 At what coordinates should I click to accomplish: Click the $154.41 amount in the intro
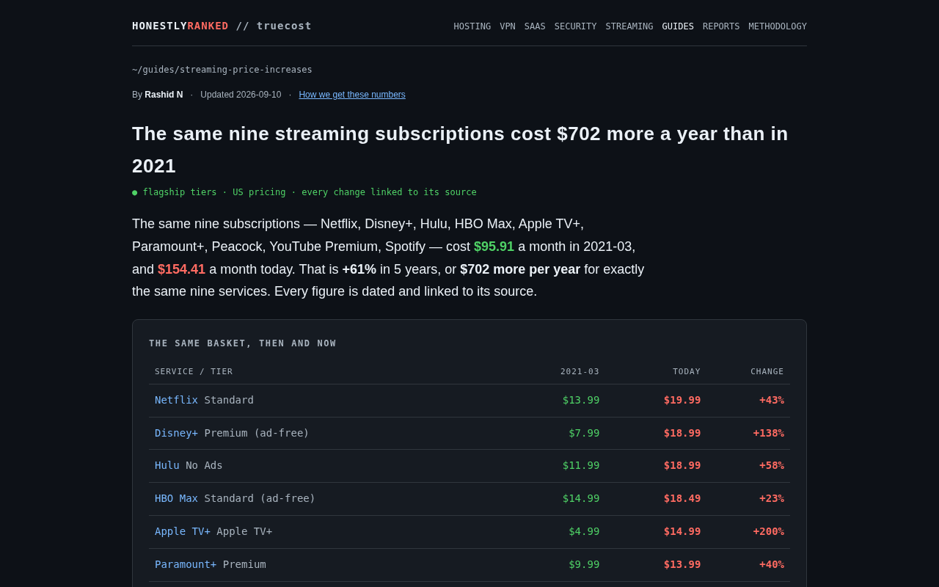[x=181, y=269]
